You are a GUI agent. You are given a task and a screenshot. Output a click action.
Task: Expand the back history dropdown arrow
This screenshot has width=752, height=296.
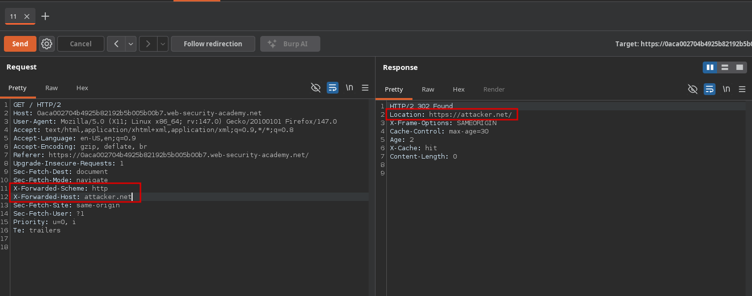[x=131, y=44]
